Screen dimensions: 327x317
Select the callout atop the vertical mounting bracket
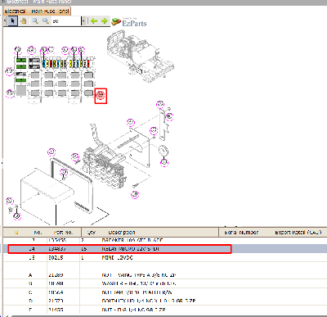tap(160, 104)
